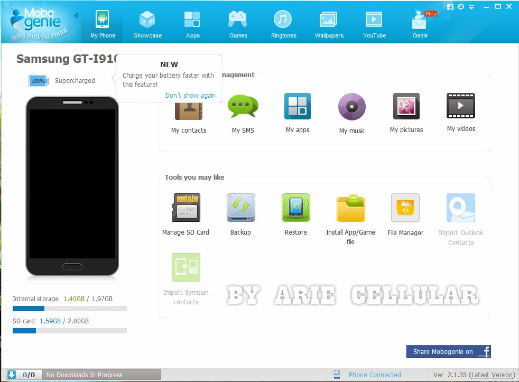519x382 pixels.
Task: Click the 100% battery indicator
Action: point(38,81)
